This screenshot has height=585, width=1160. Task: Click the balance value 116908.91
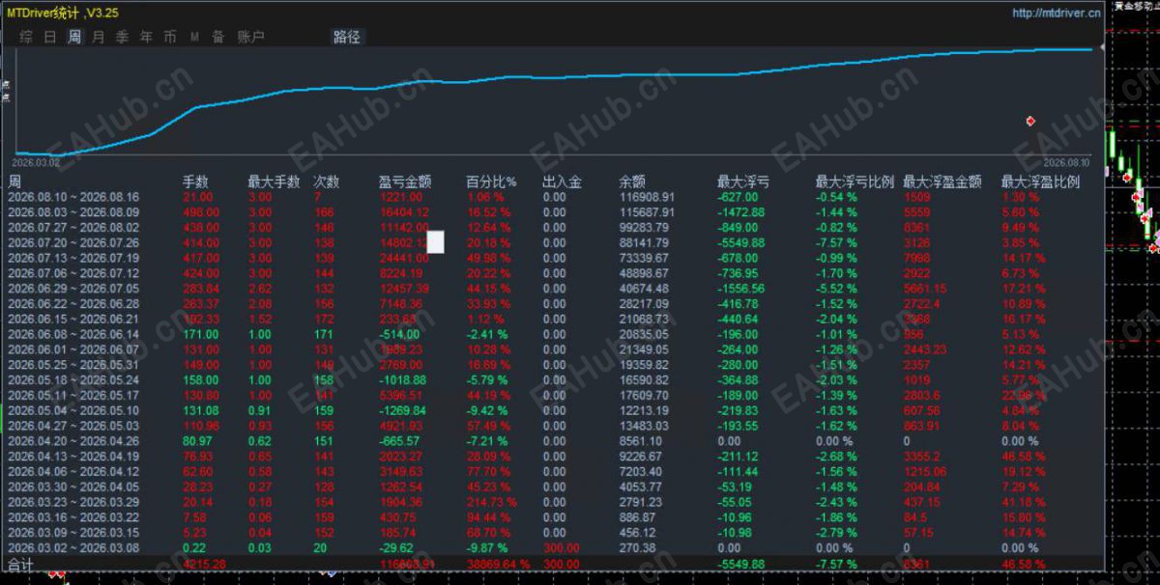pos(647,197)
